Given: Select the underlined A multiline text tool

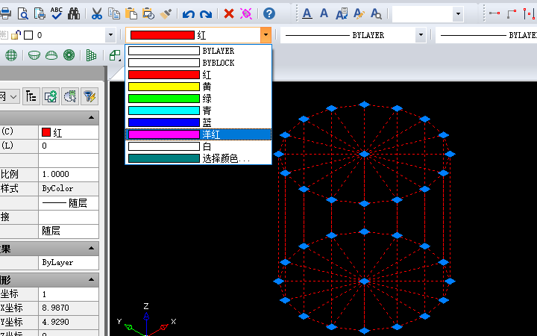Looking at the screenshot, I should click(x=307, y=13).
